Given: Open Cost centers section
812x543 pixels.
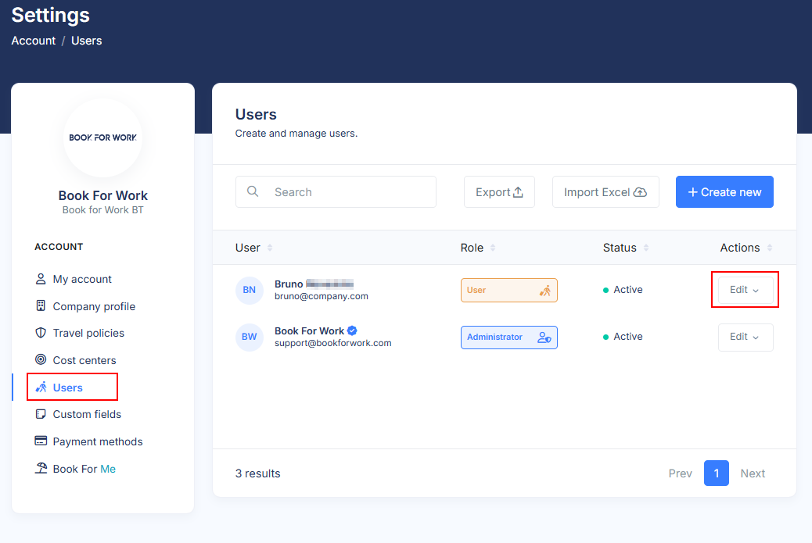Looking at the screenshot, I should click(x=75, y=360).
